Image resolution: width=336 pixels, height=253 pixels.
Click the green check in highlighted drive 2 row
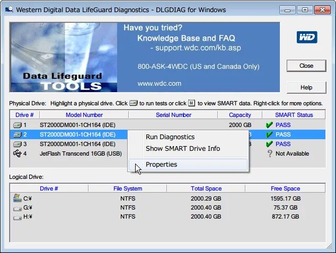click(x=269, y=134)
